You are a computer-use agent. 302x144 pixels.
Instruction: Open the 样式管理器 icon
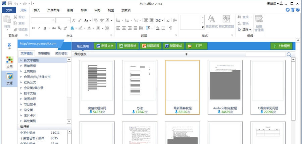tap(226, 21)
